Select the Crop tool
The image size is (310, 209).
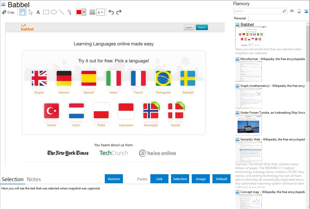[x=8, y=12]
